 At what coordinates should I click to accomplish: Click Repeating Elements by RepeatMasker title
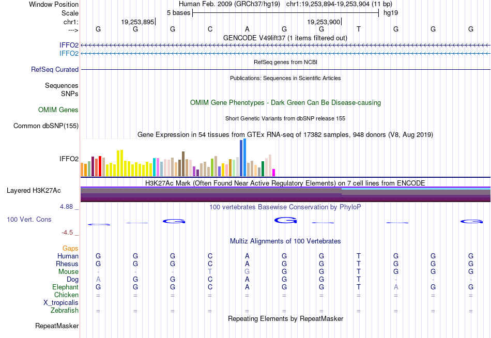285,318
